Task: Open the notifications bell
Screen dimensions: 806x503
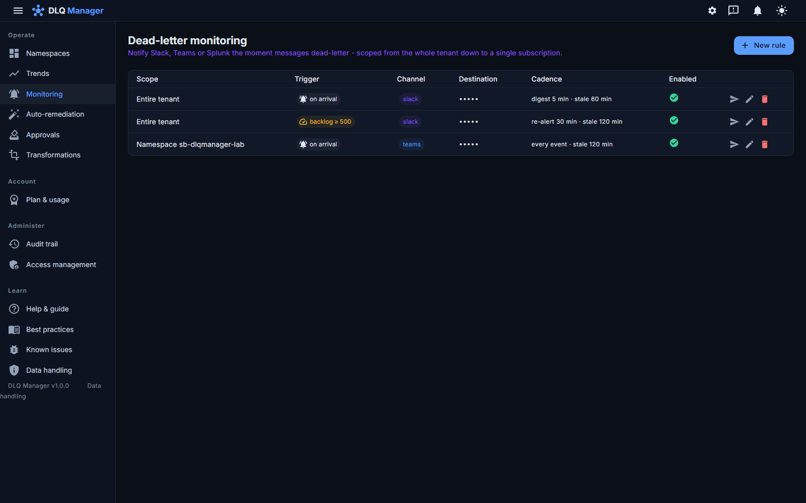Action: point(758,11)
